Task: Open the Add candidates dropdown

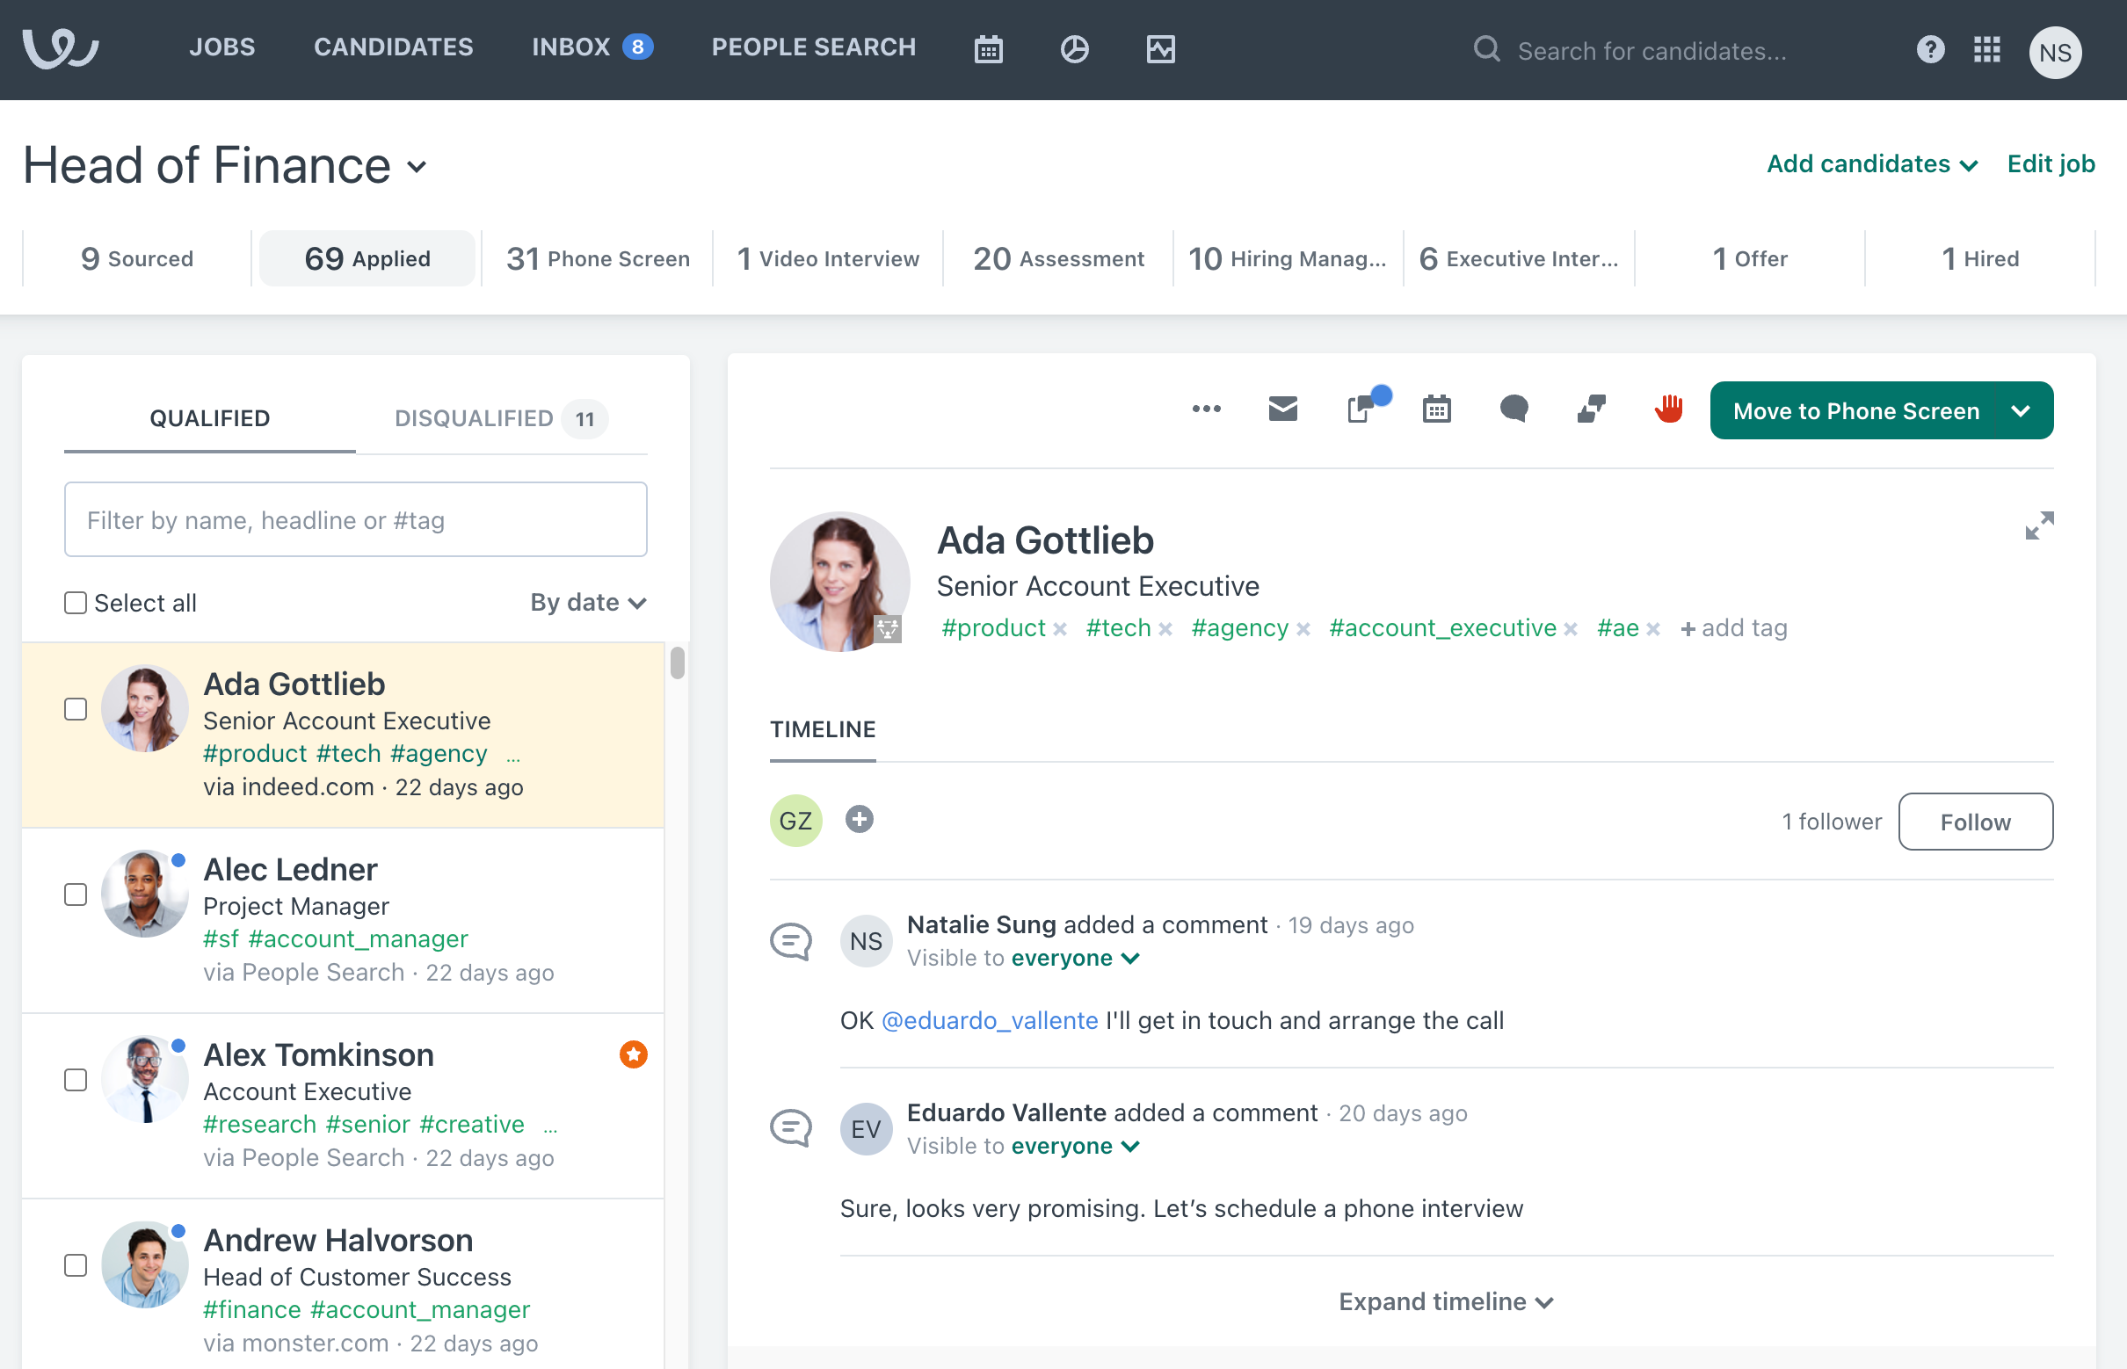Action: coord(1872,164)
